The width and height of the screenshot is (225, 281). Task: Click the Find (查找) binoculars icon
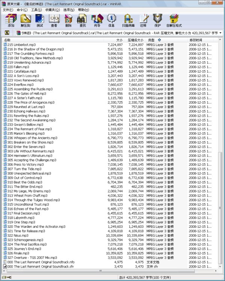tap(82, 19)
